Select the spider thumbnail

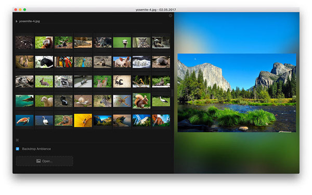point(122,101)
